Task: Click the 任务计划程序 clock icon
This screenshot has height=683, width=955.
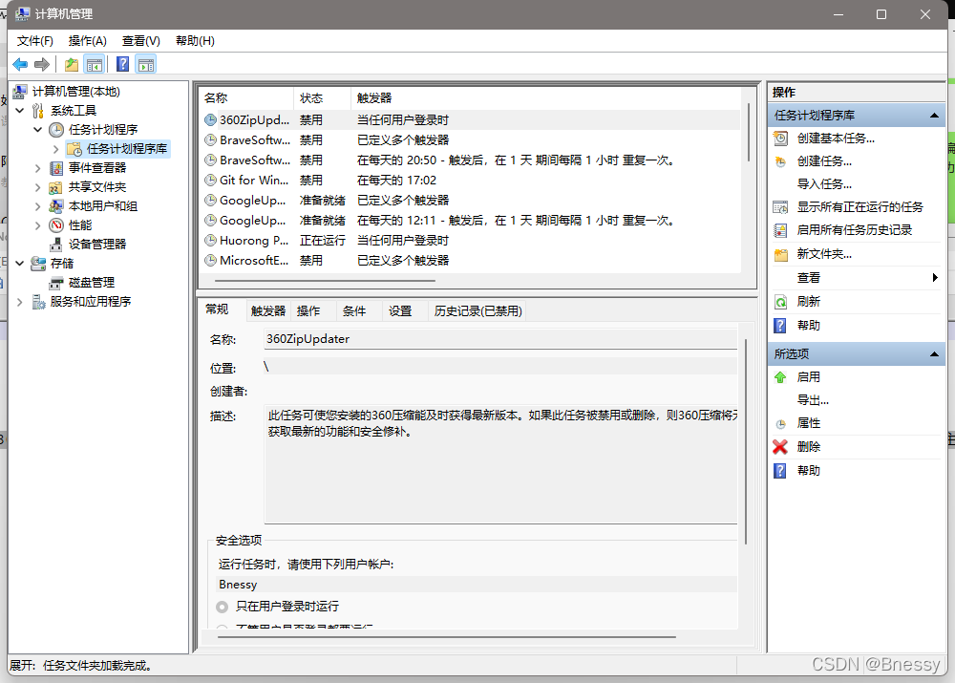Action: (x=56, y=129)
